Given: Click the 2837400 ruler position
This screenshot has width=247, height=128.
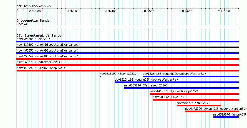Looking at the screenshot, I should [x=110, y=11].
